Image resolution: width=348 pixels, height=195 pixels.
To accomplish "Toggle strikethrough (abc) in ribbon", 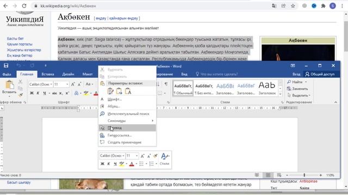I will (54, 93).
